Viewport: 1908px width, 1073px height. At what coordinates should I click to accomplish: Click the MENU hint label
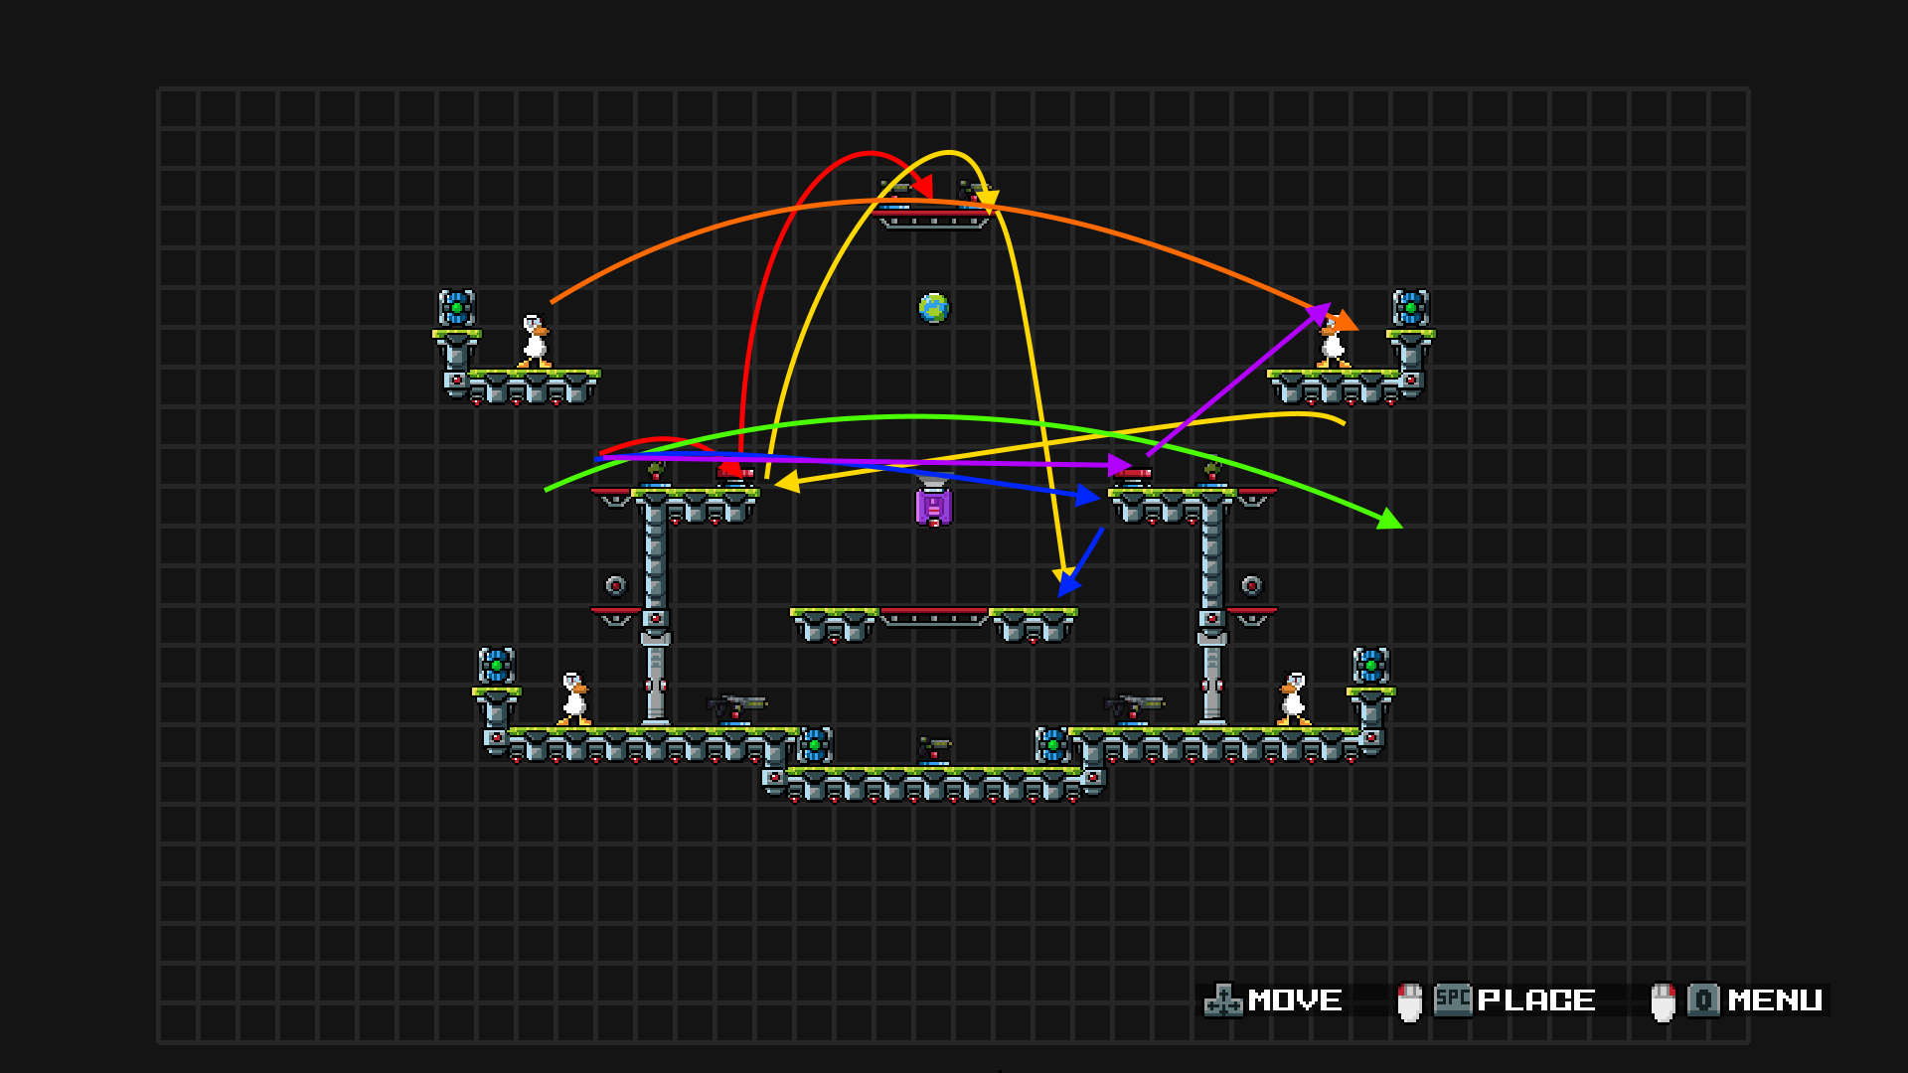pos(1774,1000)
